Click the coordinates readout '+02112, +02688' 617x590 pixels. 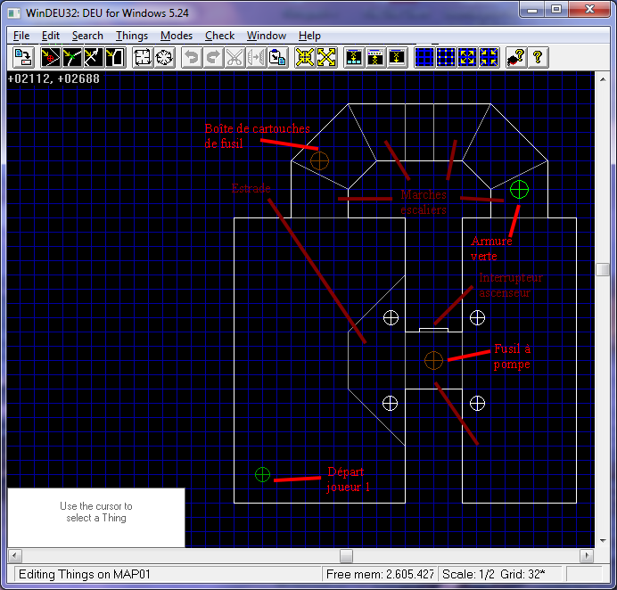pyautogui.click(x=53, y=78)
